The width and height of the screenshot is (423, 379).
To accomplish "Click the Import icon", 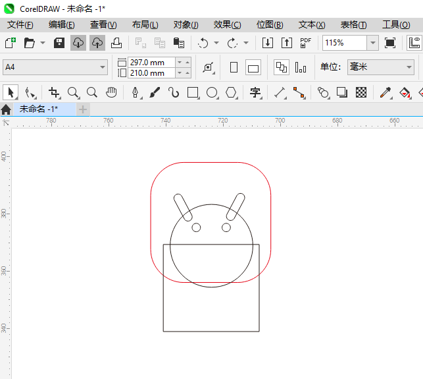I will click(268, 43).
